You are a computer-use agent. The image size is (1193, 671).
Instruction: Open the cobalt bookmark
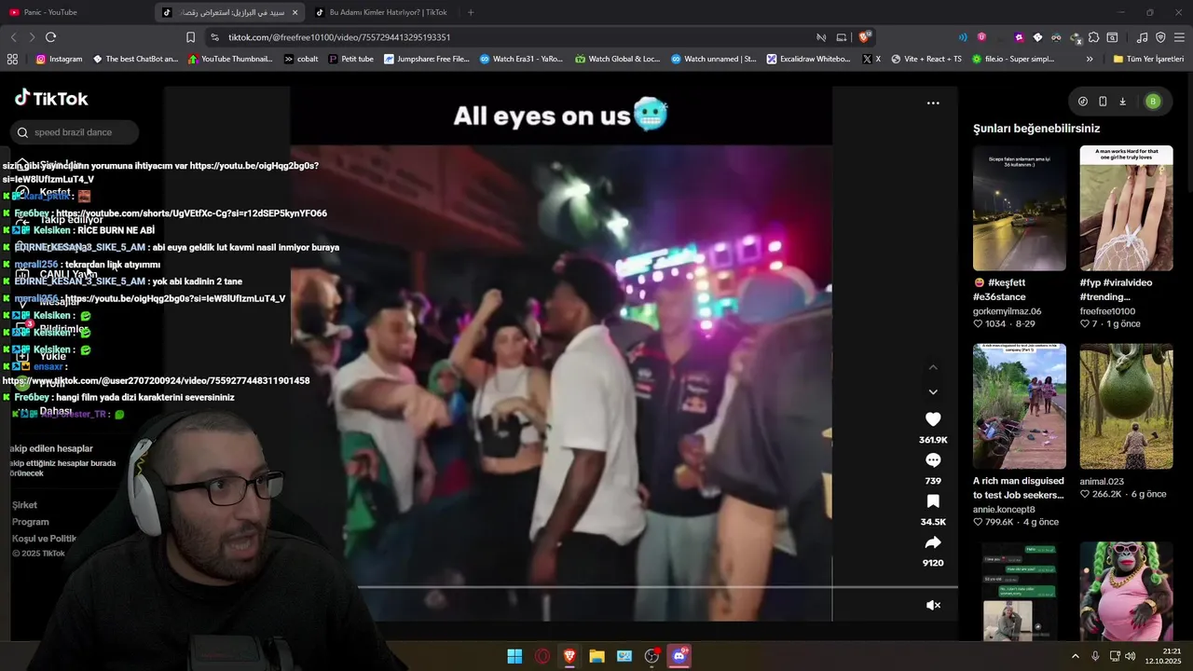click(301, 59)
